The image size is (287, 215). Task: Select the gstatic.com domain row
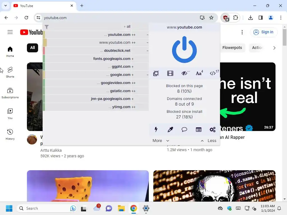tap(96, 91)
